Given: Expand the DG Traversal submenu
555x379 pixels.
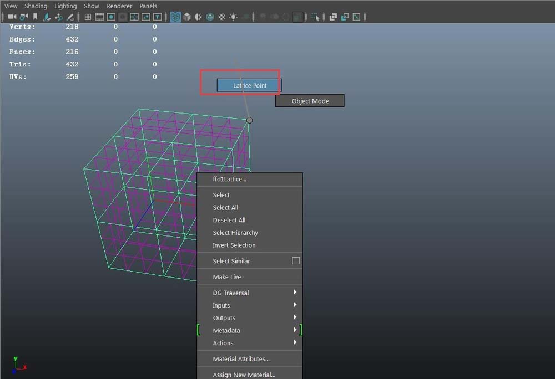Looking at the screenshot, I should coord(295,292).
